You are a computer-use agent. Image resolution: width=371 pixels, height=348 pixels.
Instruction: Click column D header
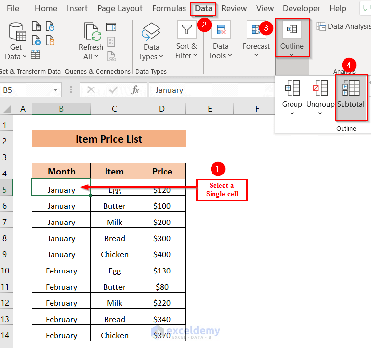coord(162,109)
